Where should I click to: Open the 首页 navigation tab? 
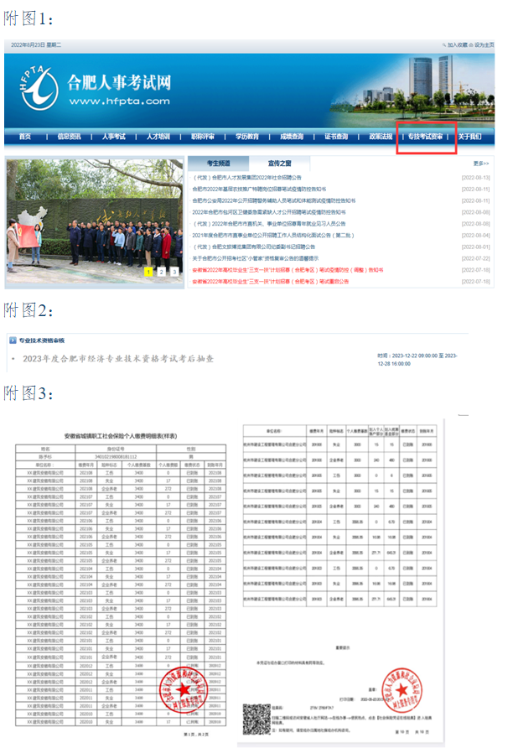pyautogui.click(x=24, y=137)
